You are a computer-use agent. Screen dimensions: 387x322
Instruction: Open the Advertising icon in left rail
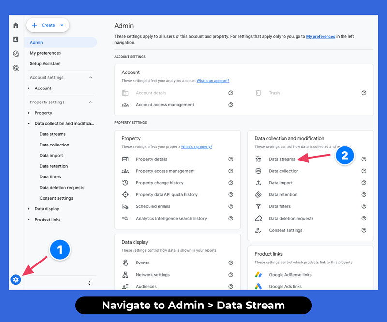tap(16, 68)
